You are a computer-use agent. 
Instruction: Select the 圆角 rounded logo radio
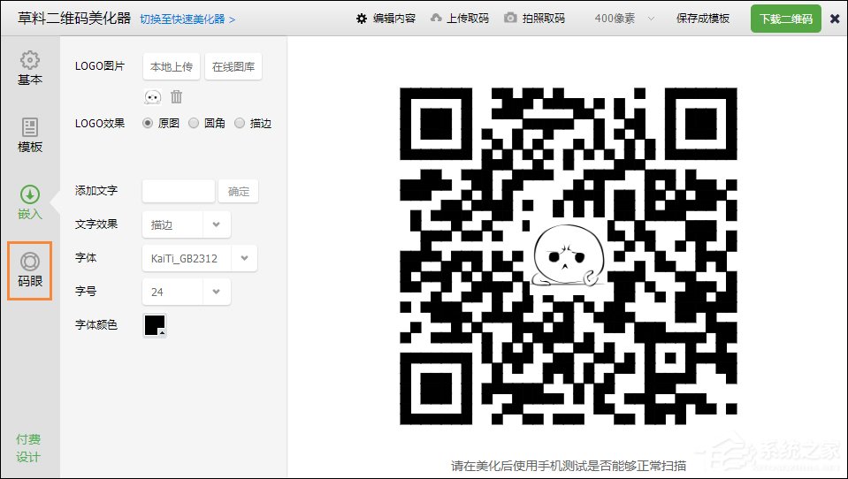pyautogui.click(x=194, y=123)
